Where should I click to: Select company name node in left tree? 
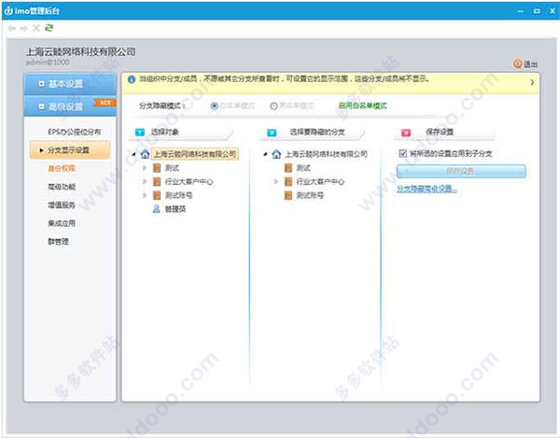pos(195,154)
